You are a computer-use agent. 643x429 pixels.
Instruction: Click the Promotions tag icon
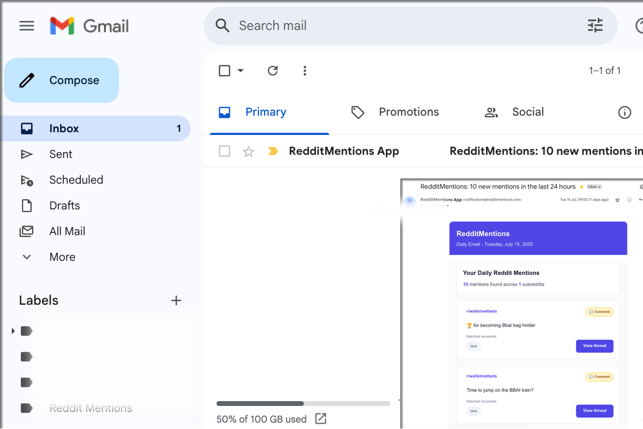[357, 112]
